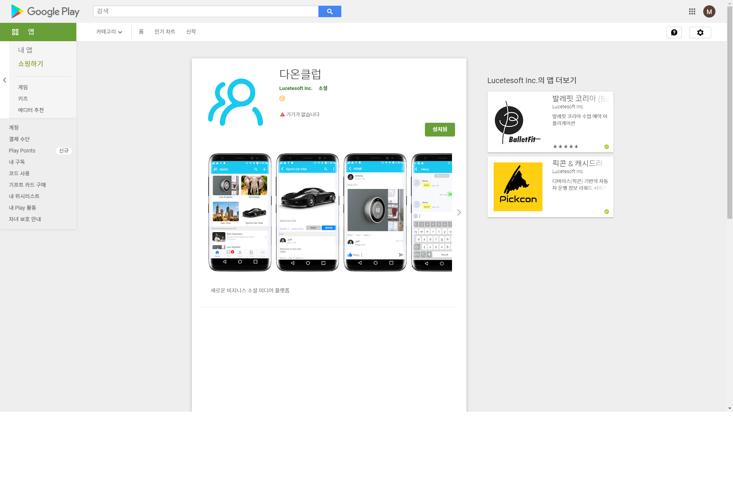
Task: Go to the 인기 차트 tab
Action: coord(165,32)
